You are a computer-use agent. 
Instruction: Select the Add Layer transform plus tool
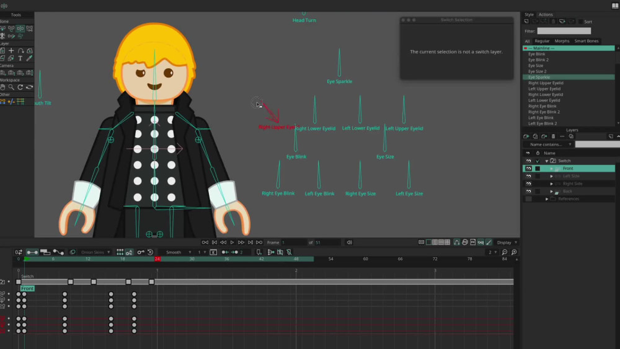click(11, 51)
